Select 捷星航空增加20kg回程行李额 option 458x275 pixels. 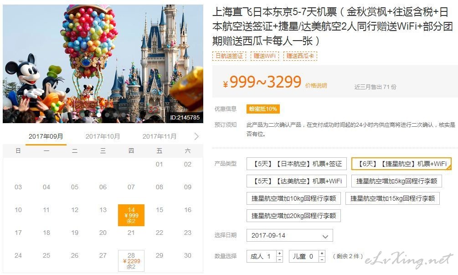pyautogui.click(x=293, y=216)
